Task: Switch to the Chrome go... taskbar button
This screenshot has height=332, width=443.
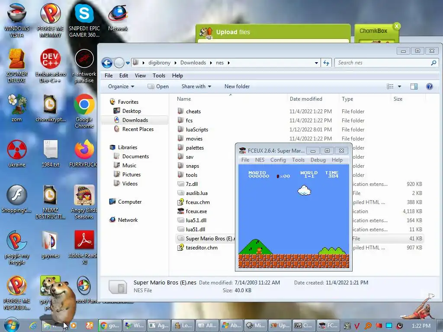Action: tap(110, 326)
